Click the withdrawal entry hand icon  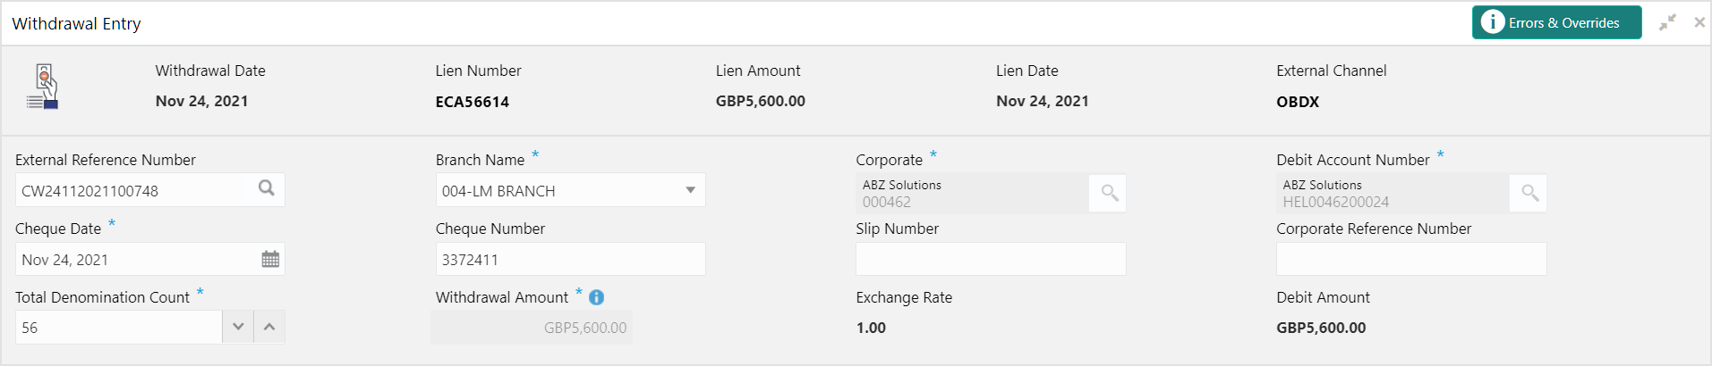[x=44, y=87]
